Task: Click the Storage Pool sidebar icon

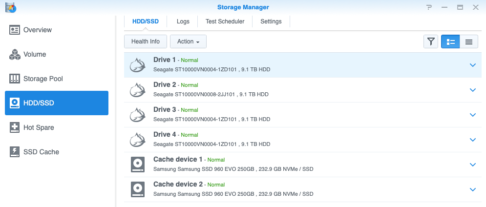Action: tap(15, 79)
